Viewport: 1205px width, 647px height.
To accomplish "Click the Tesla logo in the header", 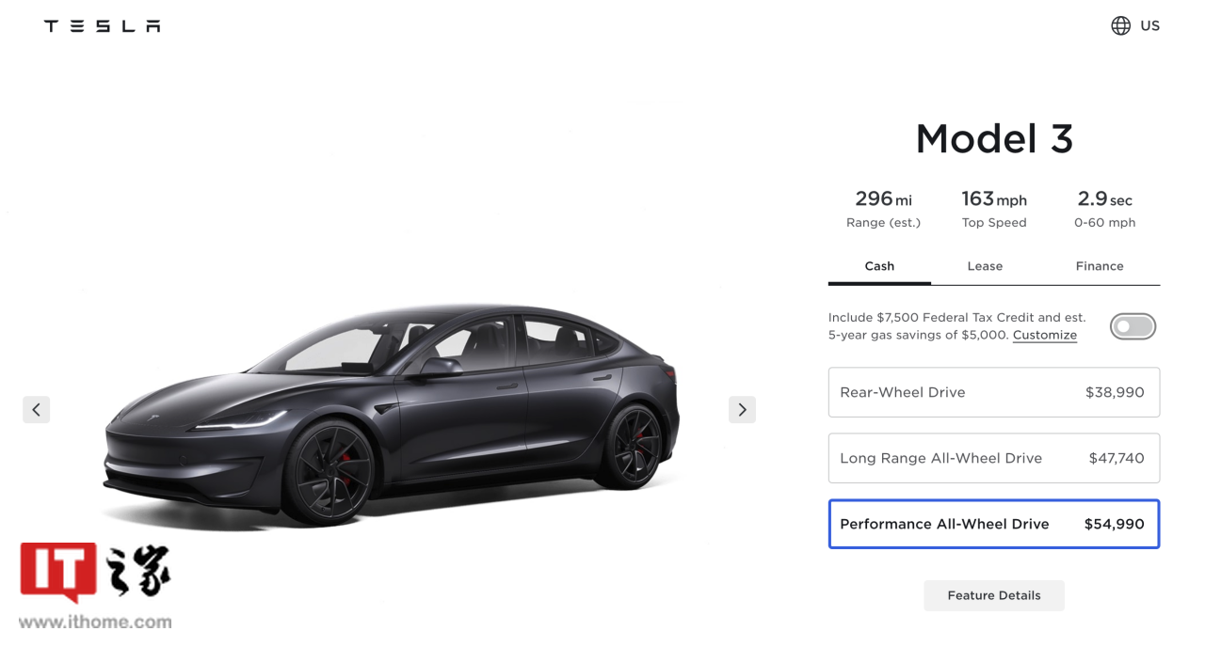I will coord(102,26).
